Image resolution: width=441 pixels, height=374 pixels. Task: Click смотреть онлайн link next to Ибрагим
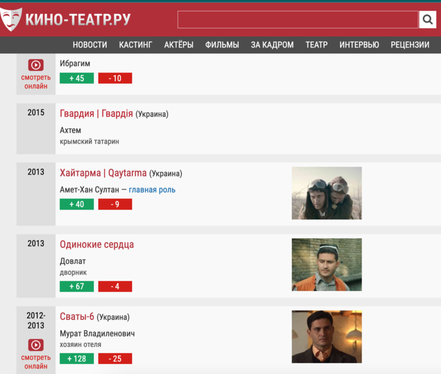click(x=36, y=81)
